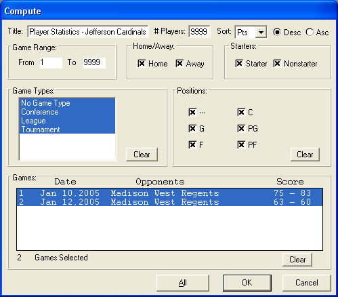Confirm with the OK button
The height and width of the screenshot is (297, 338).
point(247,283)
